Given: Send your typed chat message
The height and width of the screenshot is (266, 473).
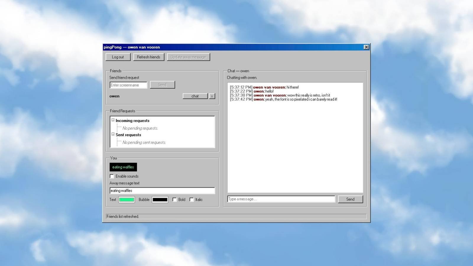Looking at the screenshot, I should (350, 199).
